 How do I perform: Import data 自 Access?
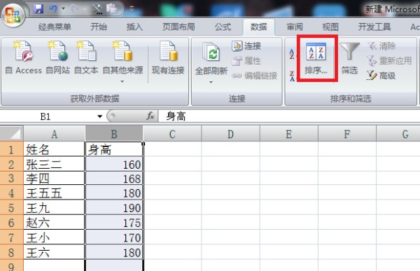coord(23,57)
